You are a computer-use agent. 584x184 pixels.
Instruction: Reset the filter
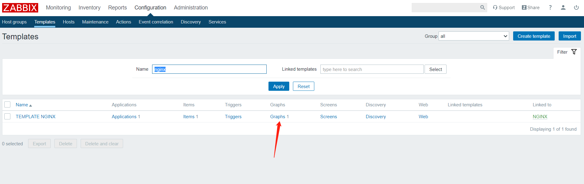point(304,86)
